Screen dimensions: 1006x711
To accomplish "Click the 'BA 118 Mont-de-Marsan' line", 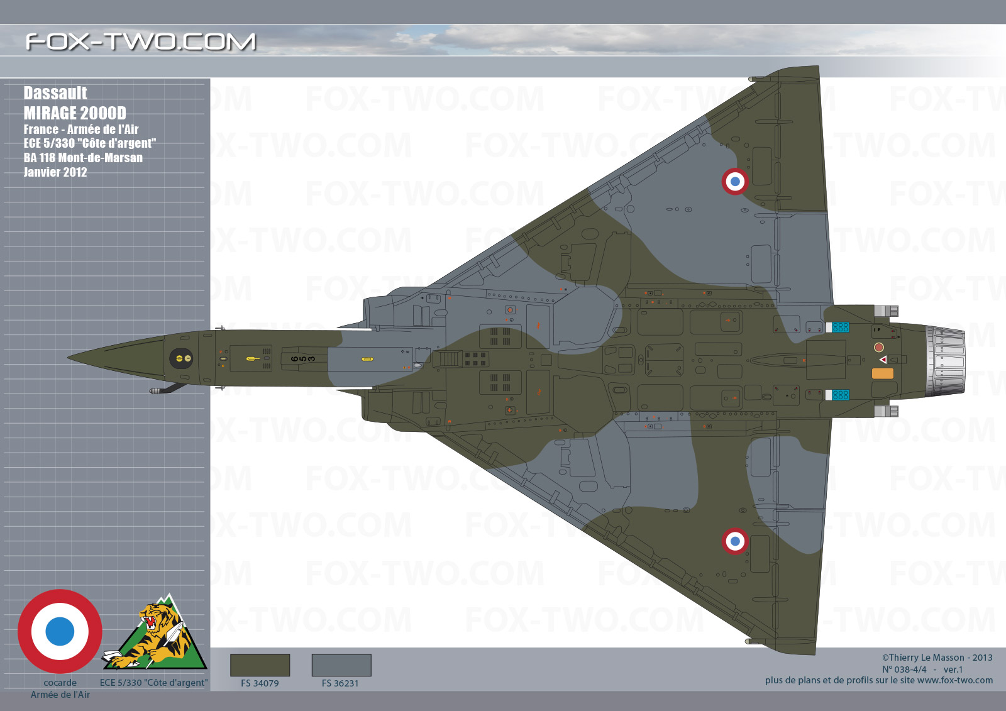I will pyautogui.click(x=83, y=158).
